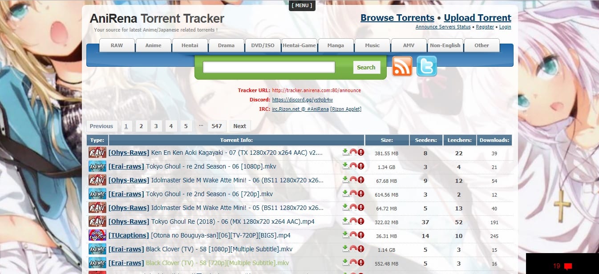
Task: Open the Upload Torrent link
Action: (478, 18)
